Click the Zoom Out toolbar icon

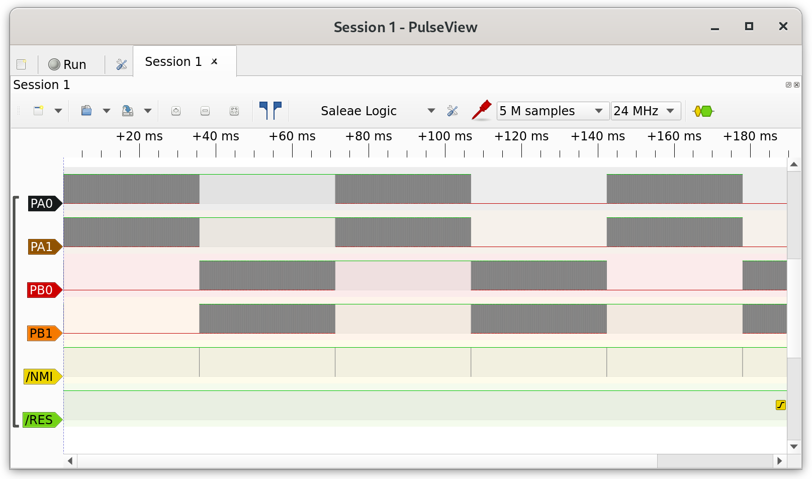205,111
